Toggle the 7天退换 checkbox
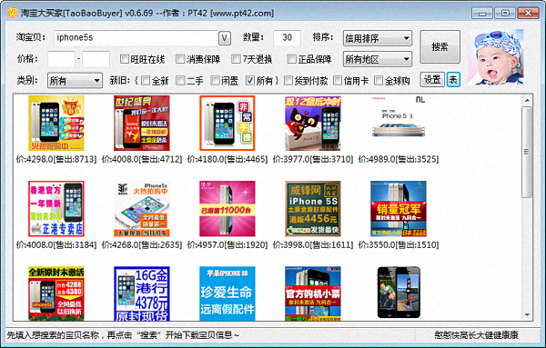The height and width of the screenshot is (348, 546). point(236,59)
